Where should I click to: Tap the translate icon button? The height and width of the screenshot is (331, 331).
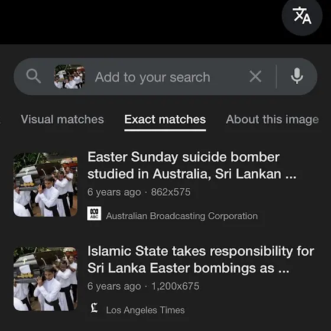click(302, 15)
